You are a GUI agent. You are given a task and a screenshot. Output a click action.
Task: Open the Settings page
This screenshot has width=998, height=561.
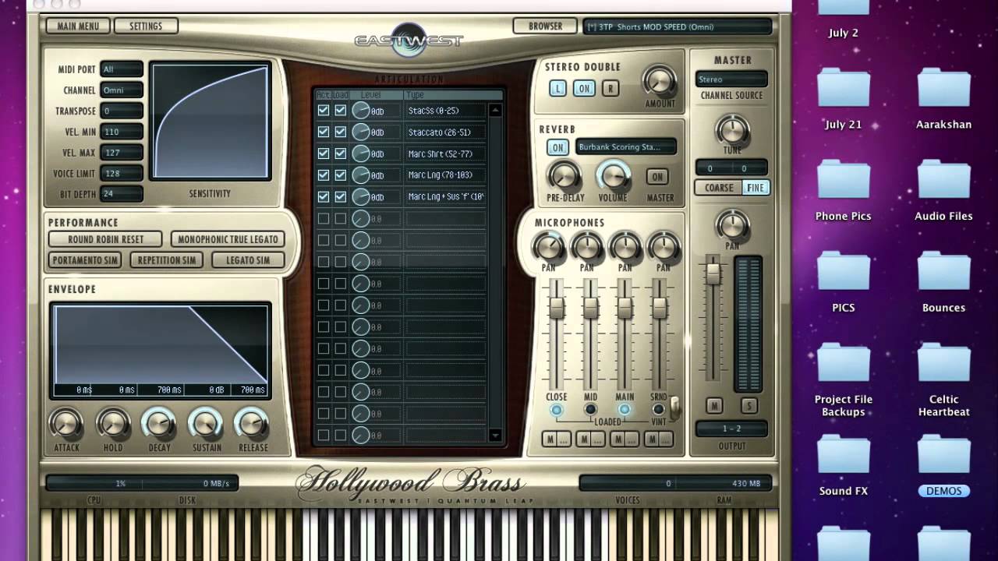coord(146,26)
